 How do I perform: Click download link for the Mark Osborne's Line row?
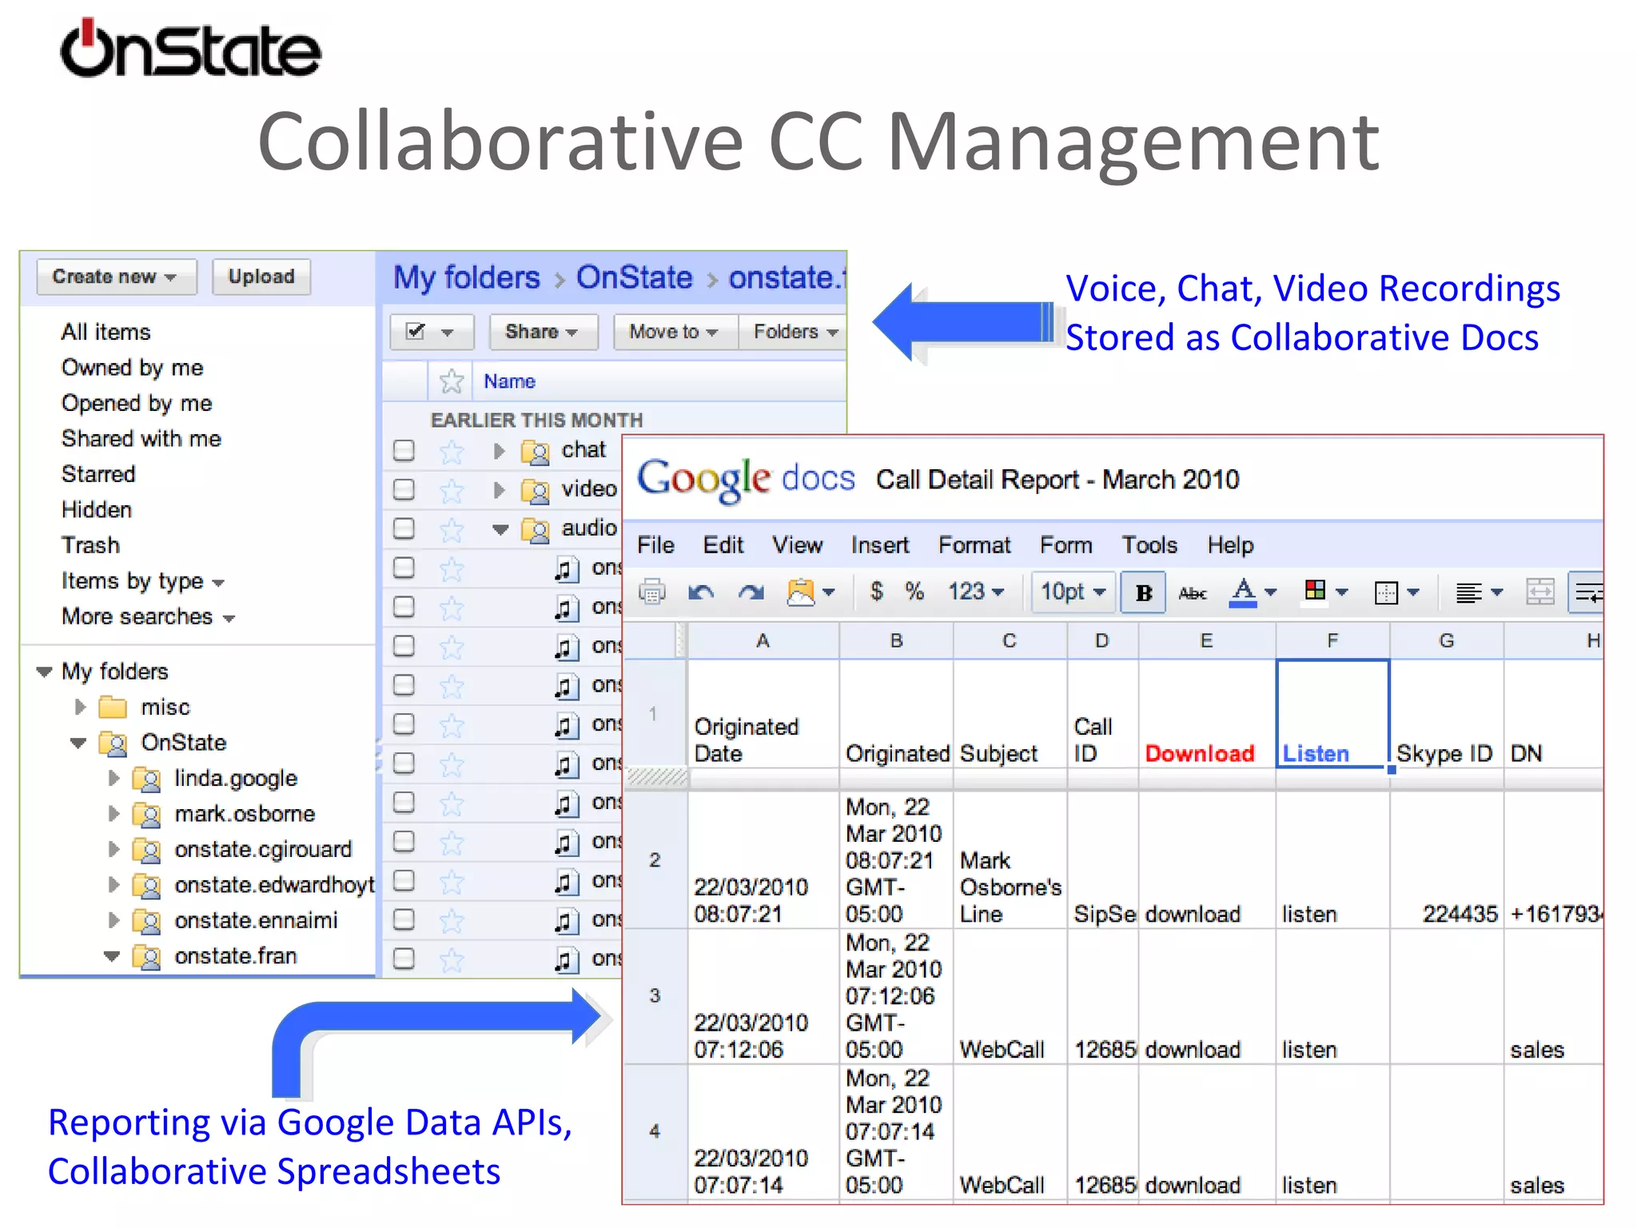point(1192,914)
